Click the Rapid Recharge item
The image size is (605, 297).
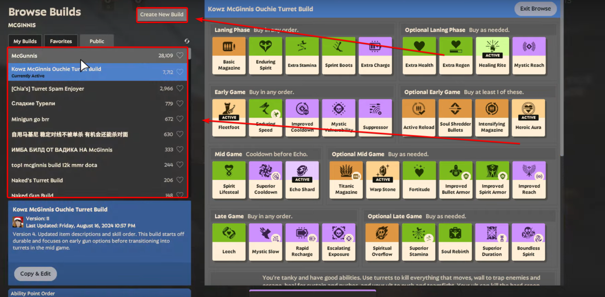pyautogui.click(x=302, y=242)
